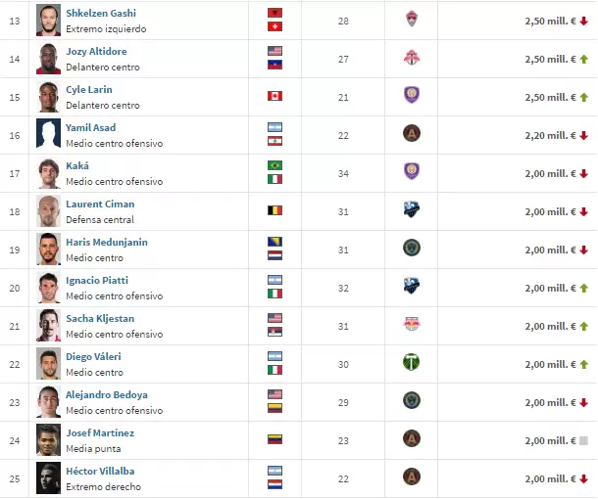
Task: Click the Brazil flag in Kaká's row
Action: [274, 166]
